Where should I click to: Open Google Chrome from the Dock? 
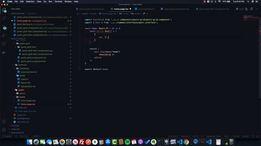[186, 142]
